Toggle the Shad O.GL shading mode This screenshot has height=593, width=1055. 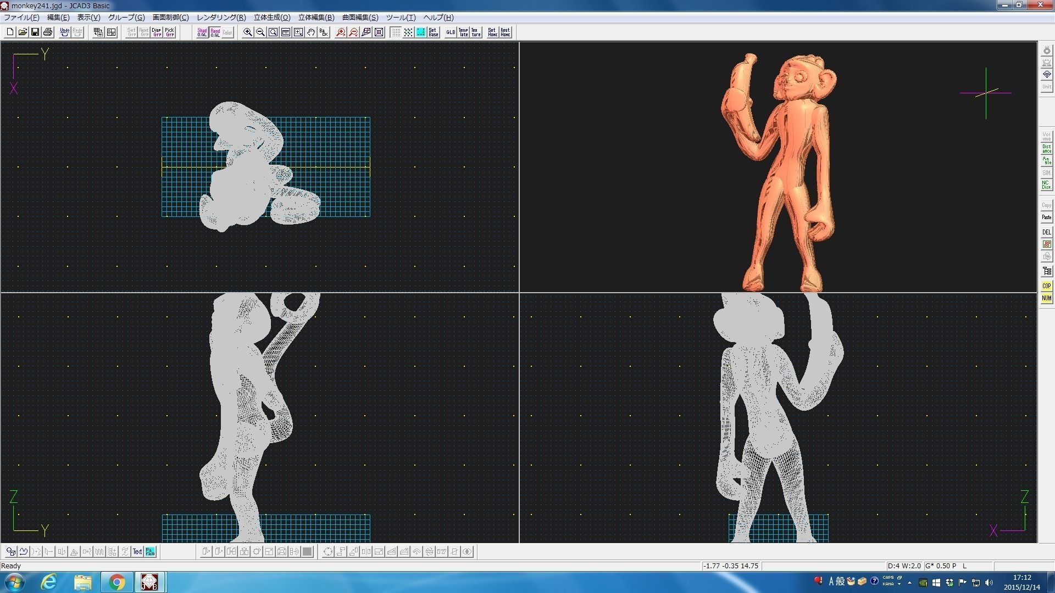coord(202,32)
